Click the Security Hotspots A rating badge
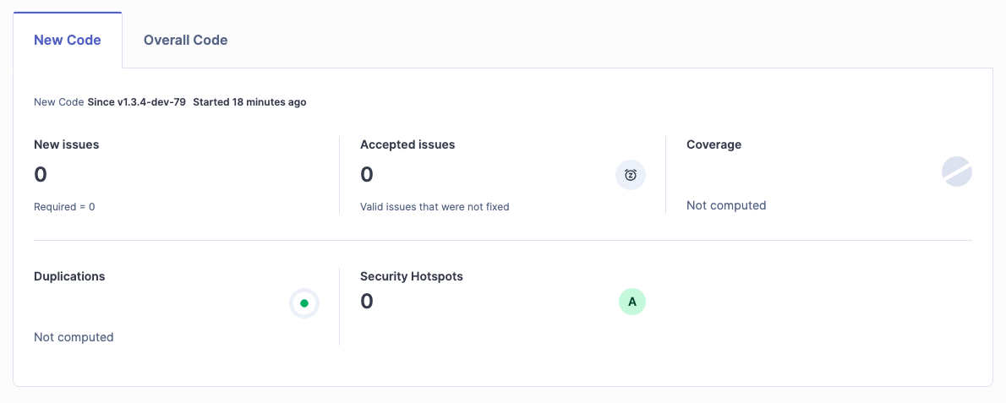This screenshot has height=403, width=1006. 632,302
